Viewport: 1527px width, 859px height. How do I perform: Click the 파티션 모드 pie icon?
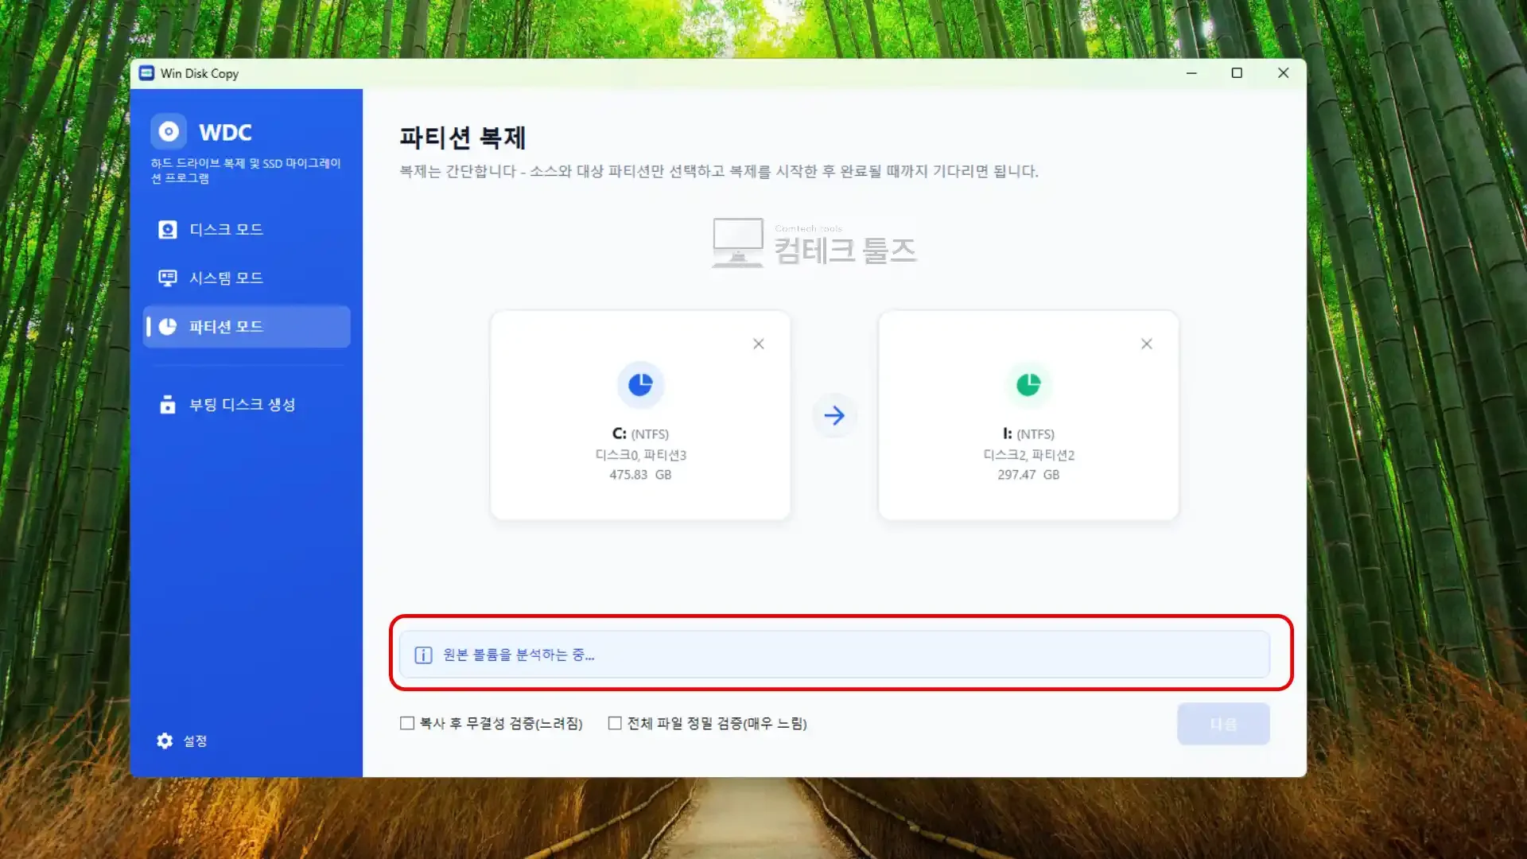point(167,327)
